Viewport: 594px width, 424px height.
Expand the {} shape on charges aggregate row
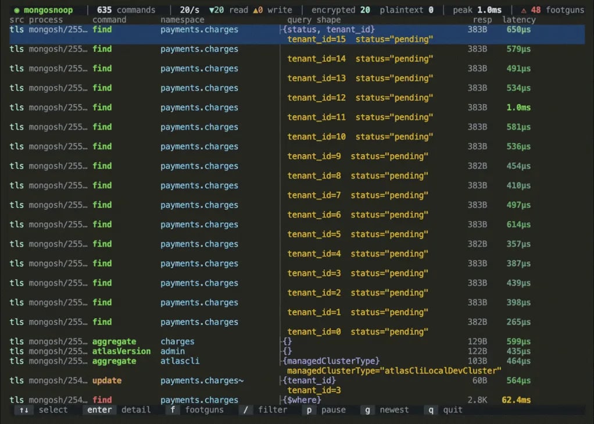[287, 341]
